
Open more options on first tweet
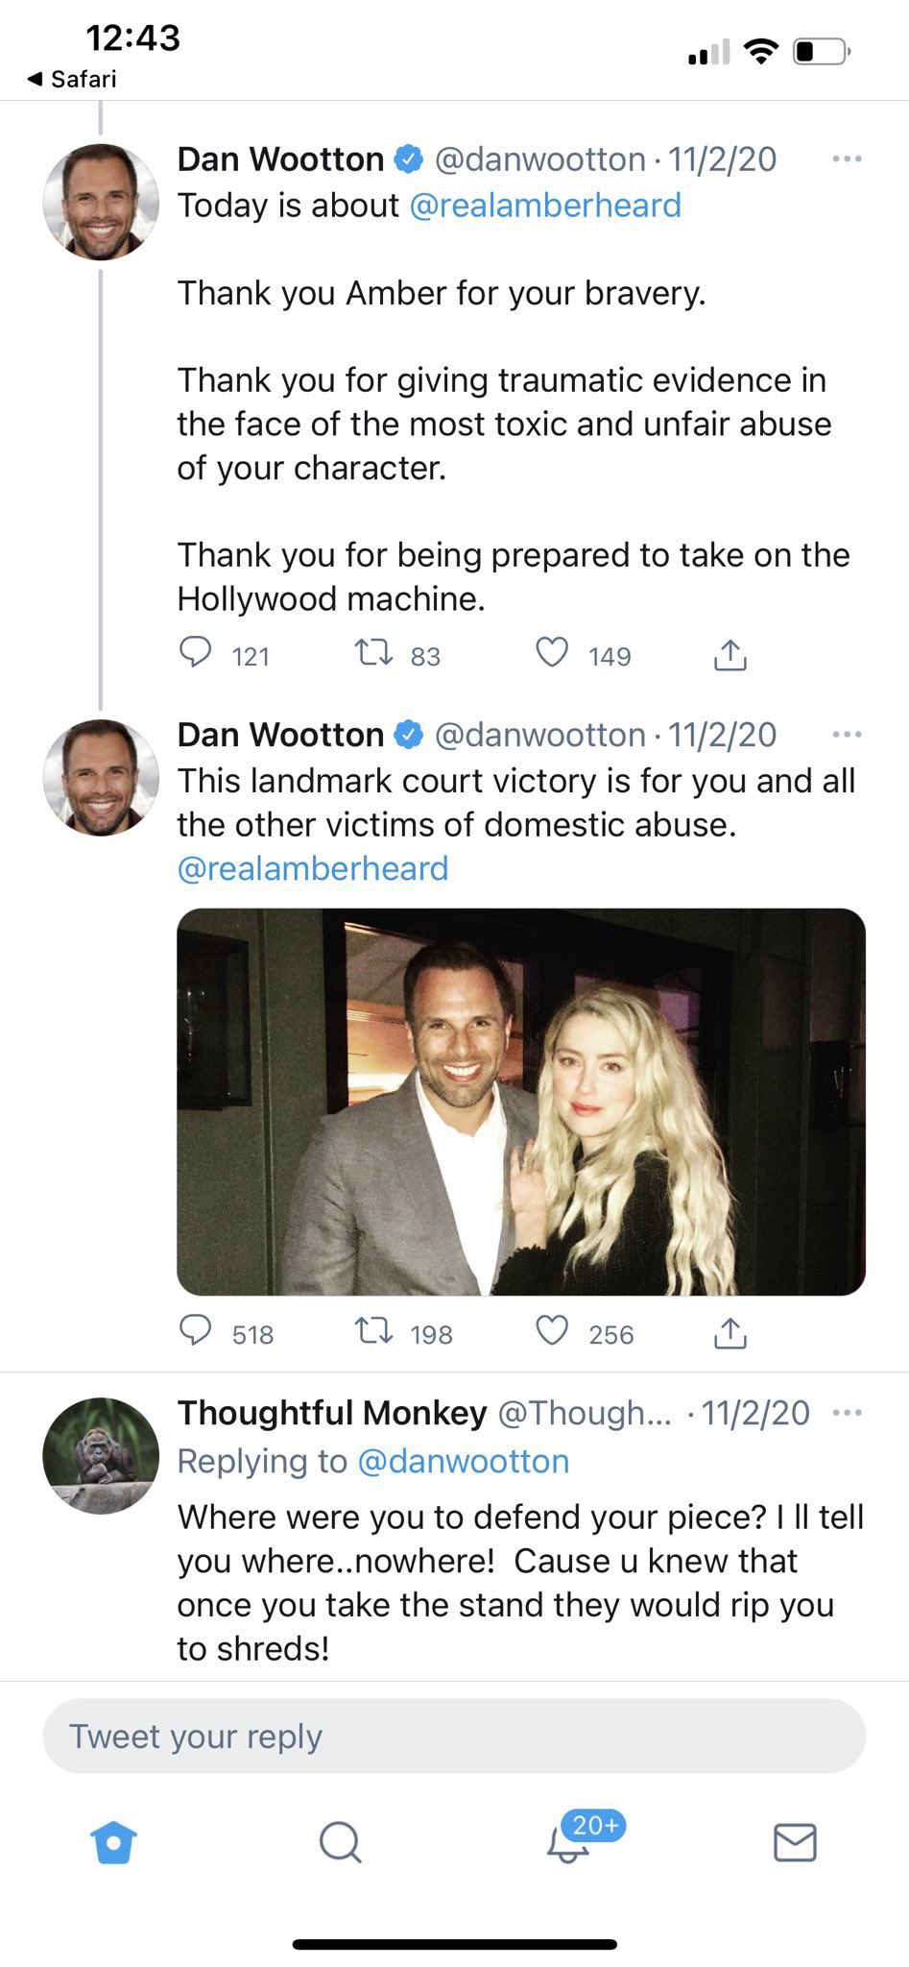click(847, 158)
